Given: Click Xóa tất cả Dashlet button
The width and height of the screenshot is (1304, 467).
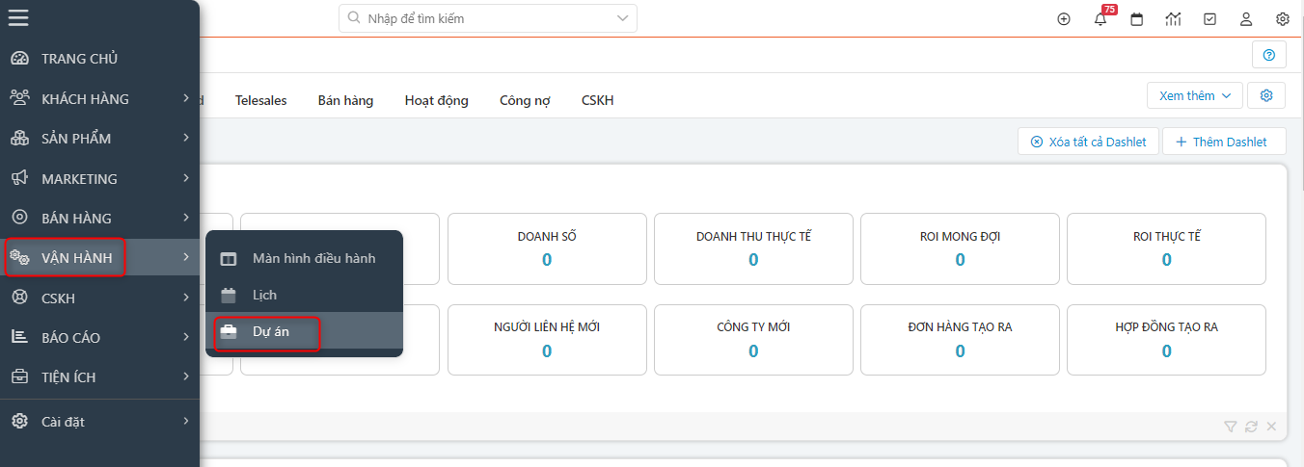Looking at the screenshot, I should coord(1088,142).
